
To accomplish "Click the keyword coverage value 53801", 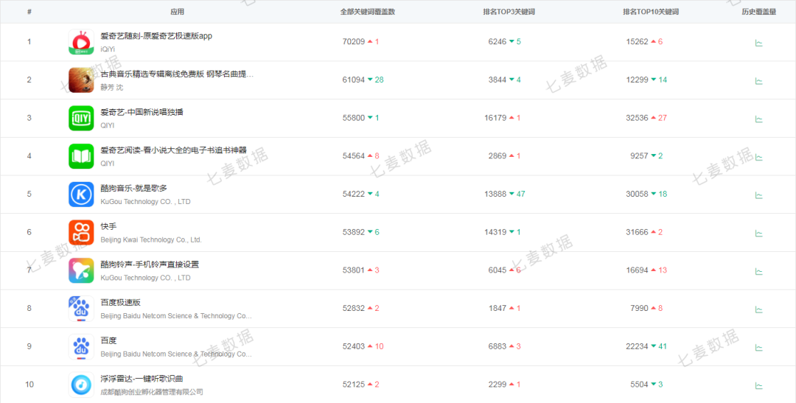I will coord(354,270).
